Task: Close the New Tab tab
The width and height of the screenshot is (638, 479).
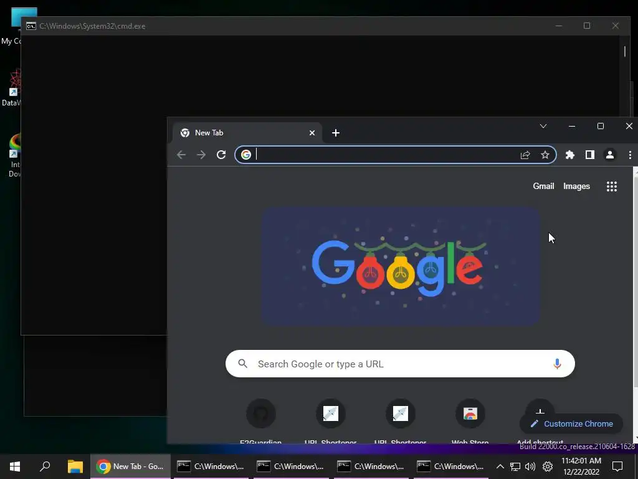Action: [312, 133]
